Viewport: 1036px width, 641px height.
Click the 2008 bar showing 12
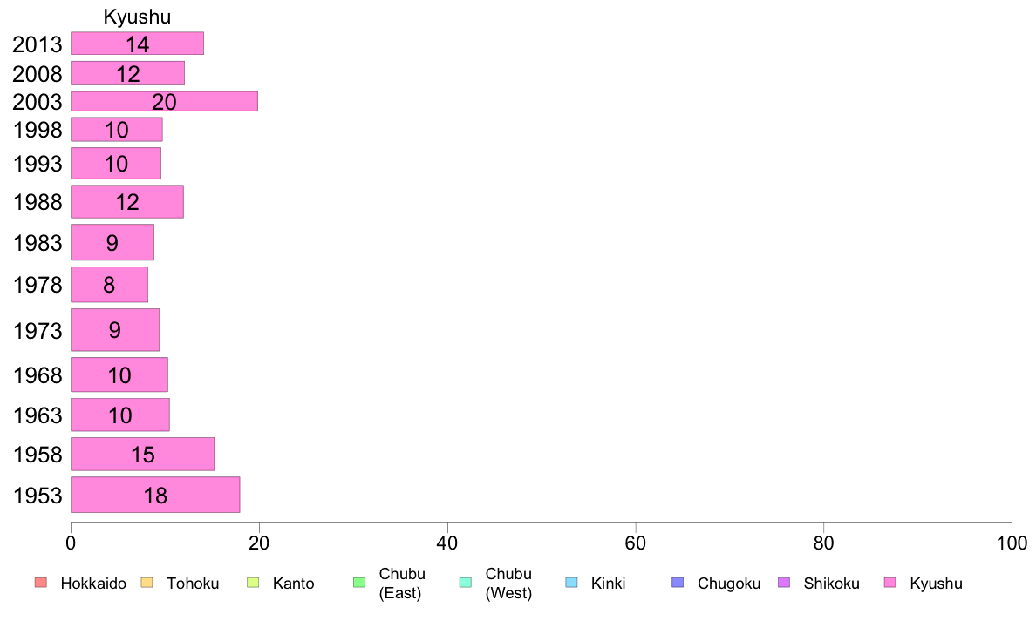(x=127, y=73)
